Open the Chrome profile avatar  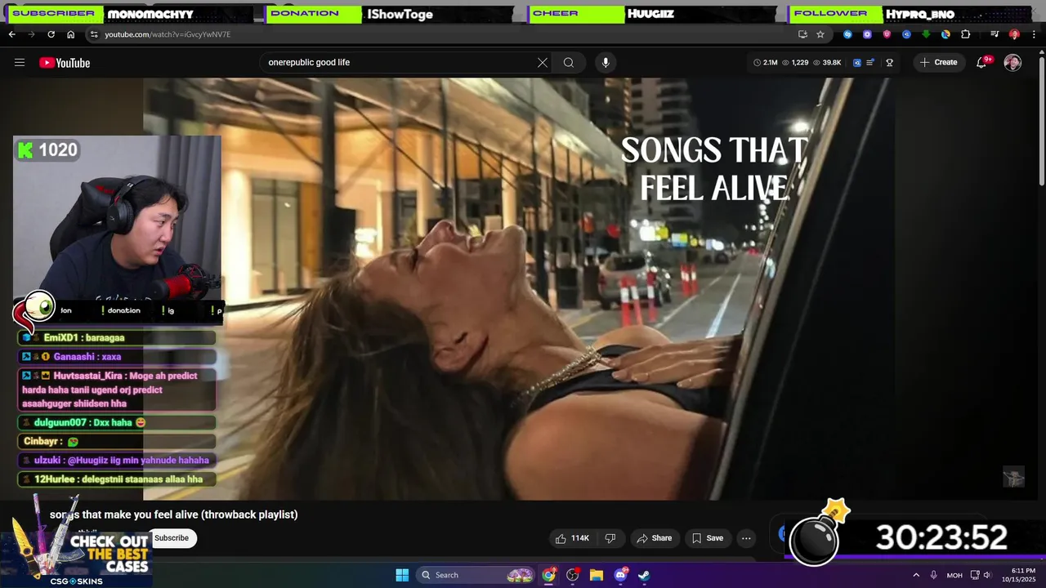[x=1014, y=34]
